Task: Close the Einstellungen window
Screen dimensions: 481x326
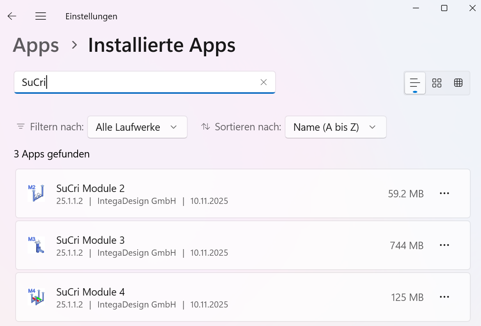Action: point(472,8)
